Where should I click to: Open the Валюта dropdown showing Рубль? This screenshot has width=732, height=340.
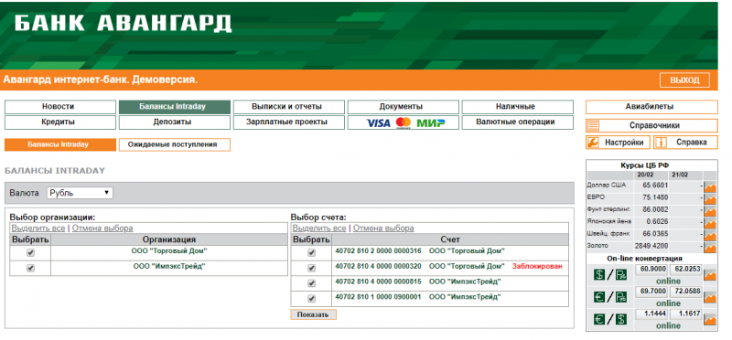tap(80, 193)
